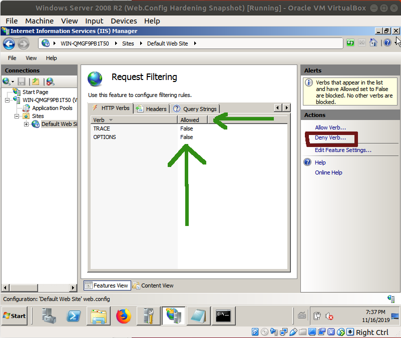The height and width of the screenshot is (338, 401).
Task: Click the Connections scrollbar left arrow
Action: tap(6, 287)
